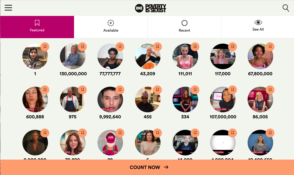Switch to the Available tab
Viewport: 294px width, 175px height.
click(x=111, y=27)
